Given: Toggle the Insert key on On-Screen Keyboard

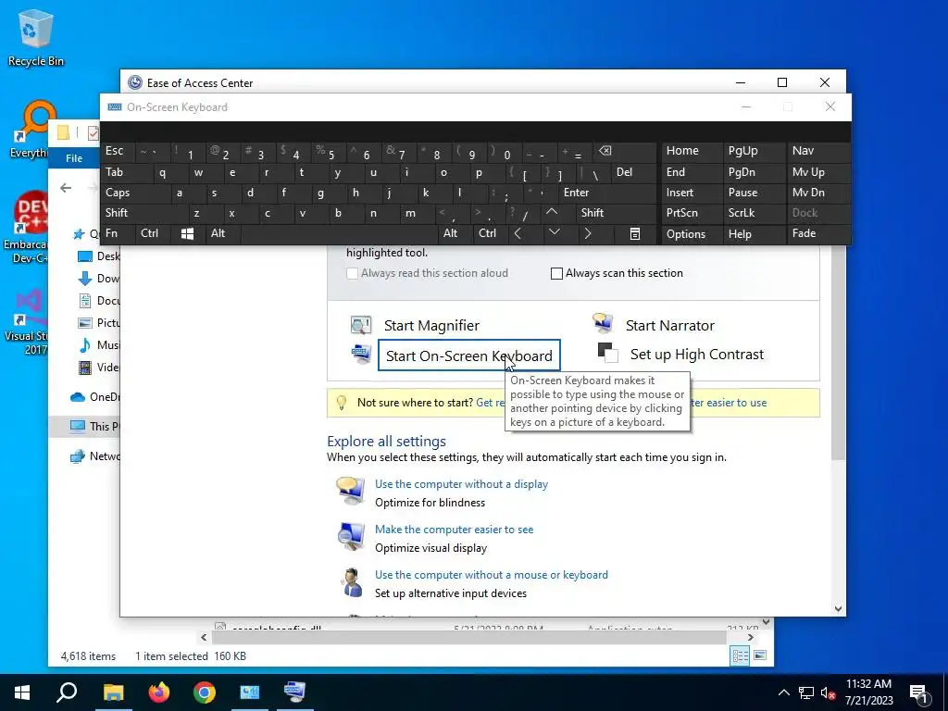Looking at the screenshot, I should click(692, 193).
